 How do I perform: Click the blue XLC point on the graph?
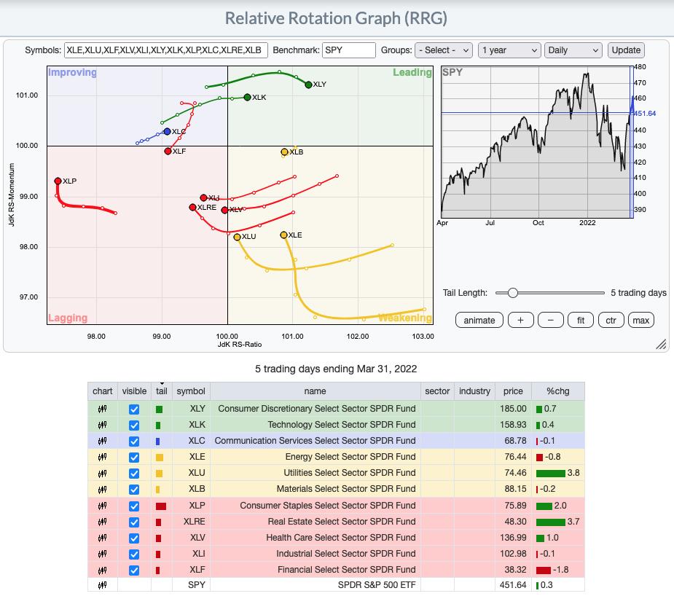click(167, 131)
